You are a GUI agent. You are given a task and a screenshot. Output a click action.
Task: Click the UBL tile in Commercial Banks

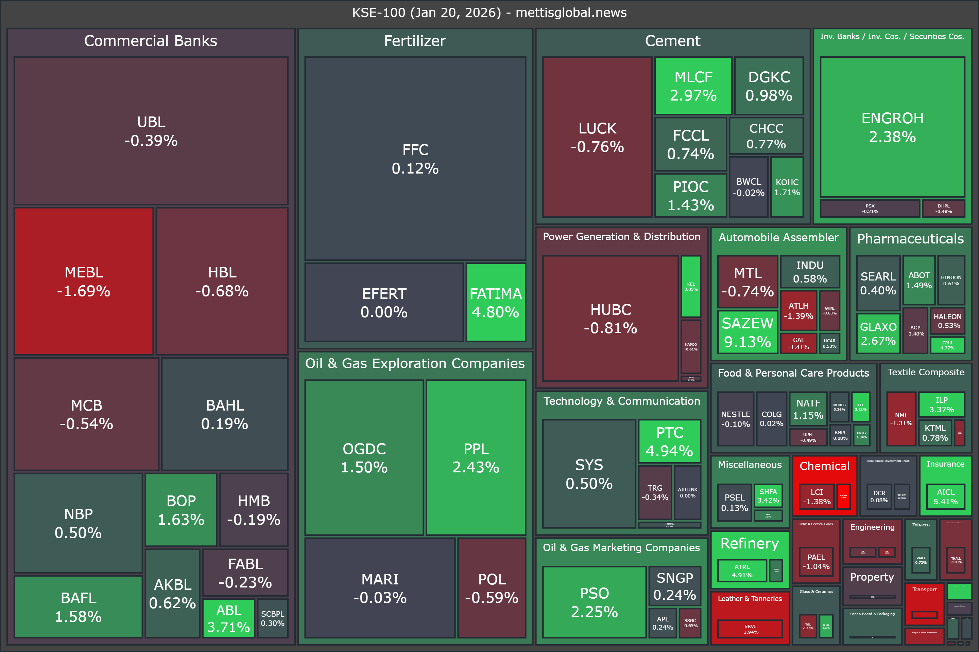click(x=151, y=131)
